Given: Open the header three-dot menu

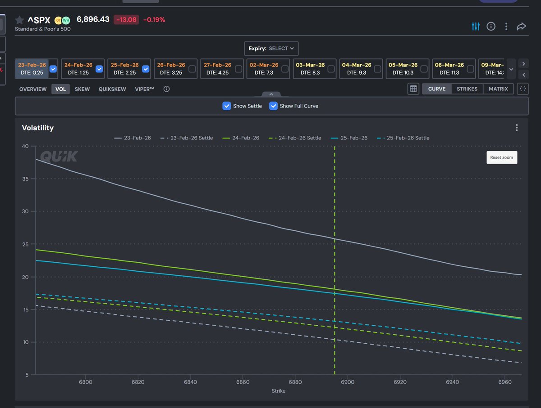Looking at the screenshot, I should click(506, 27).
